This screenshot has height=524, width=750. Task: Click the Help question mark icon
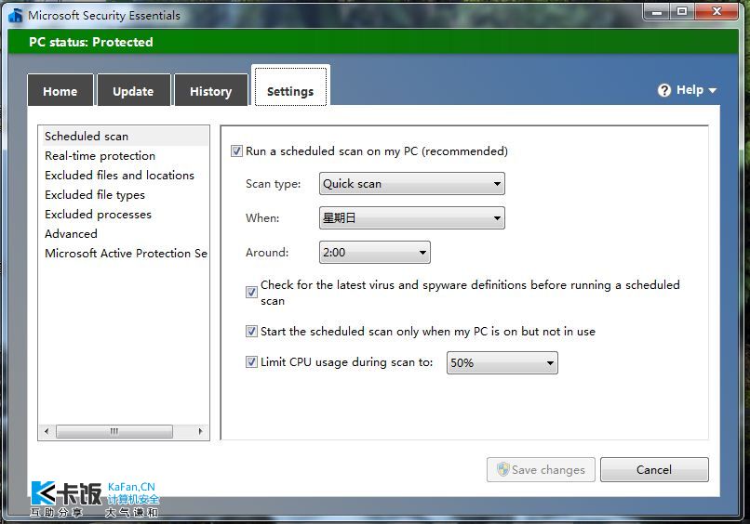click(663, 90)
